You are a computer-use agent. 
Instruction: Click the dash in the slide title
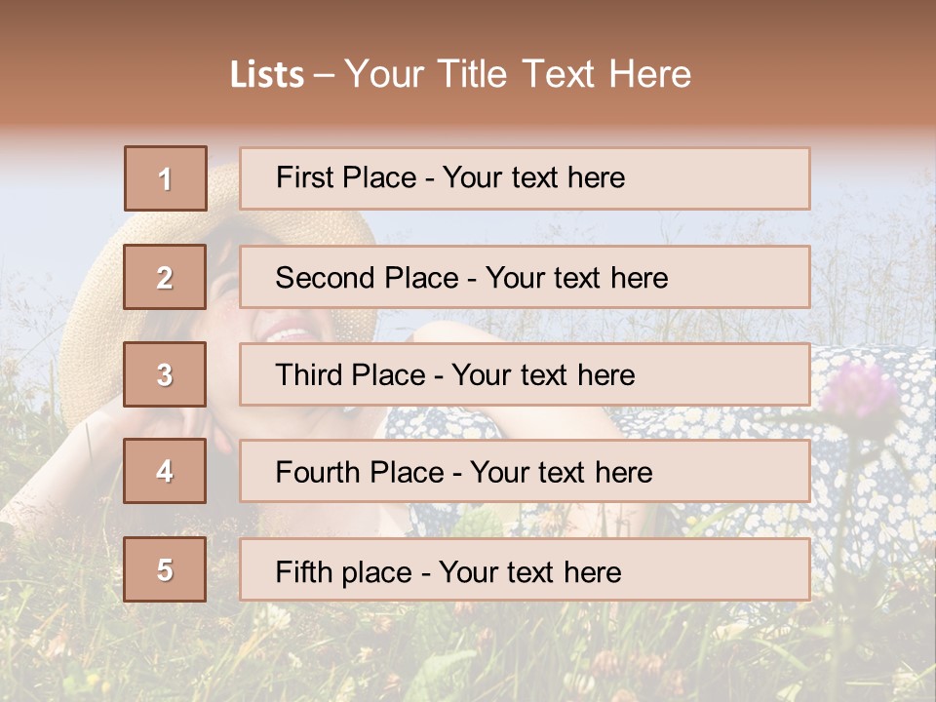(325, 75)
